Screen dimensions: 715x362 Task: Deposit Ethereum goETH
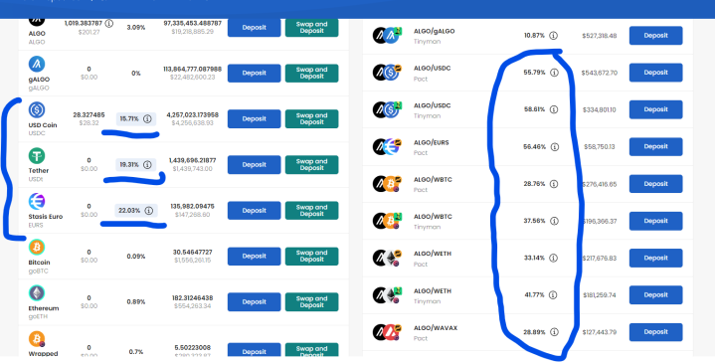pos(254,301)
